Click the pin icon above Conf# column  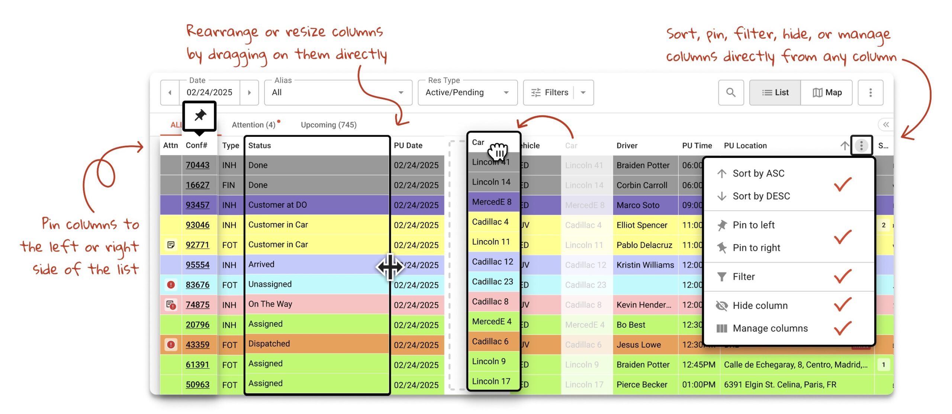pos(200,115)
